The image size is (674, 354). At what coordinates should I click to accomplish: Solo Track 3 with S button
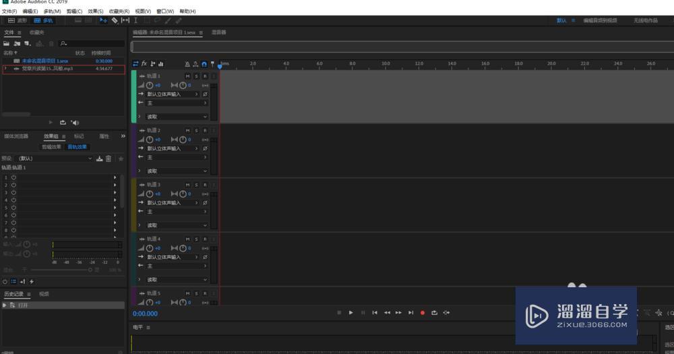pyautogui.click(x=196, y=185)
